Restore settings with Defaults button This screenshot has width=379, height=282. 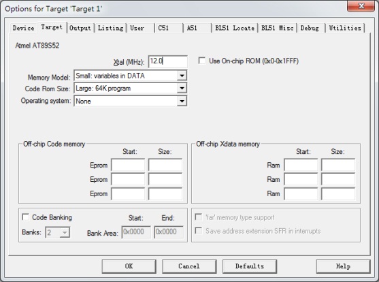pyautogui.click(x=250, y=266)
